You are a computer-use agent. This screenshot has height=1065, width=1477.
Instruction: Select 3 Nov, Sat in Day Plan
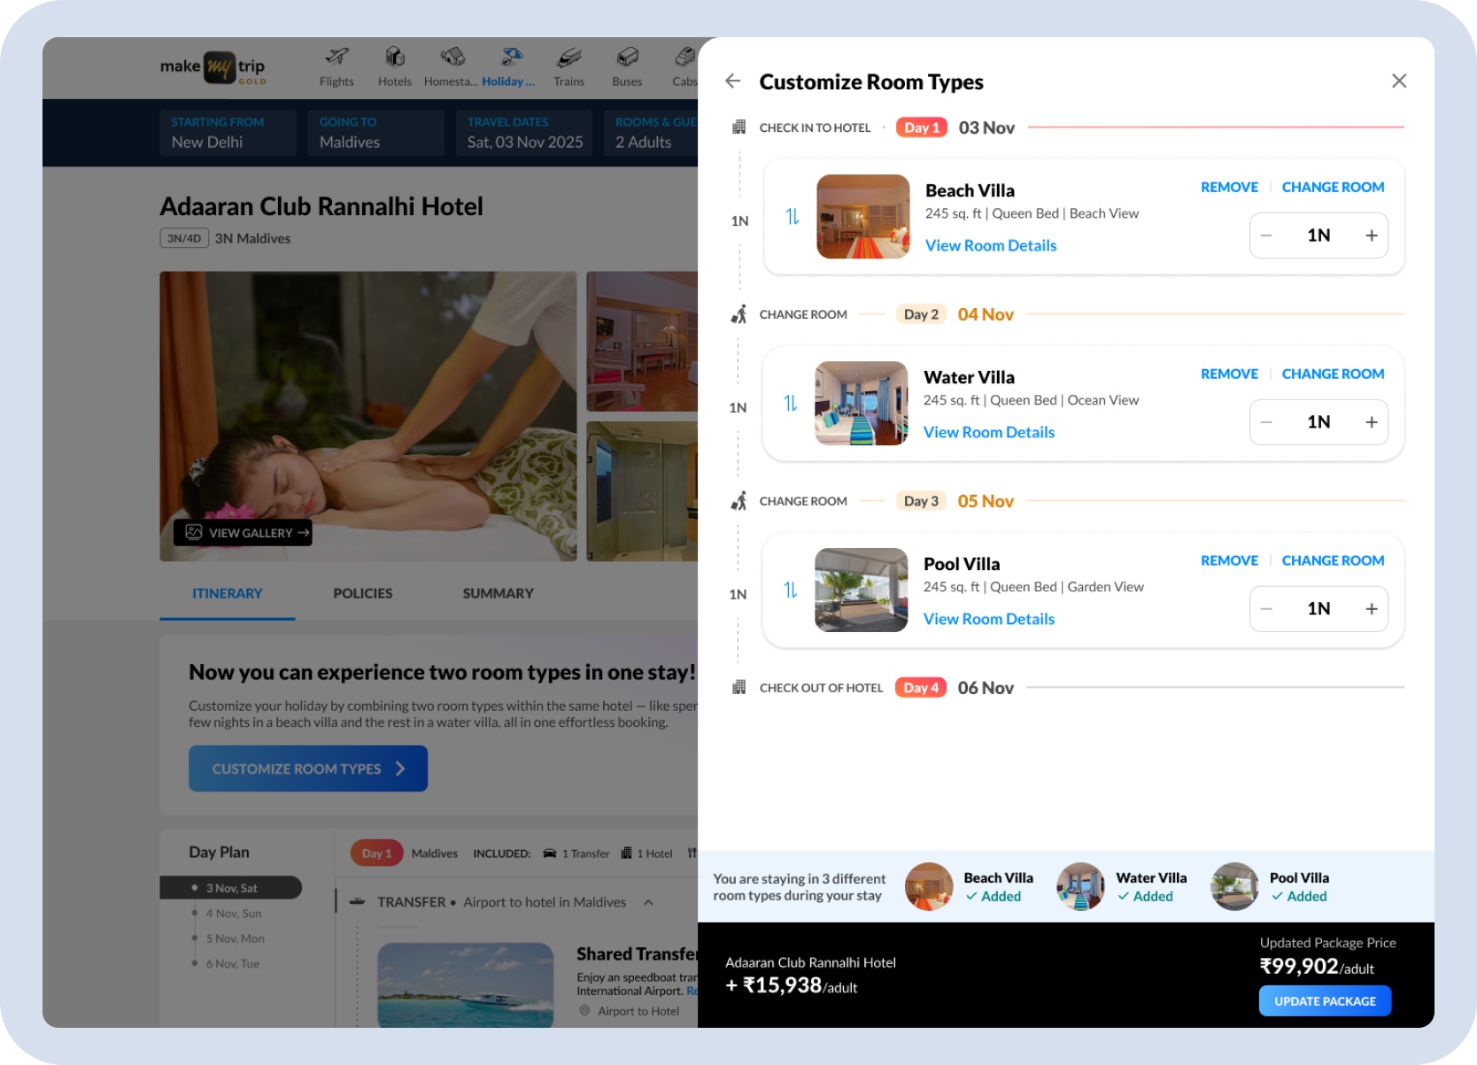tap(231, 888)
